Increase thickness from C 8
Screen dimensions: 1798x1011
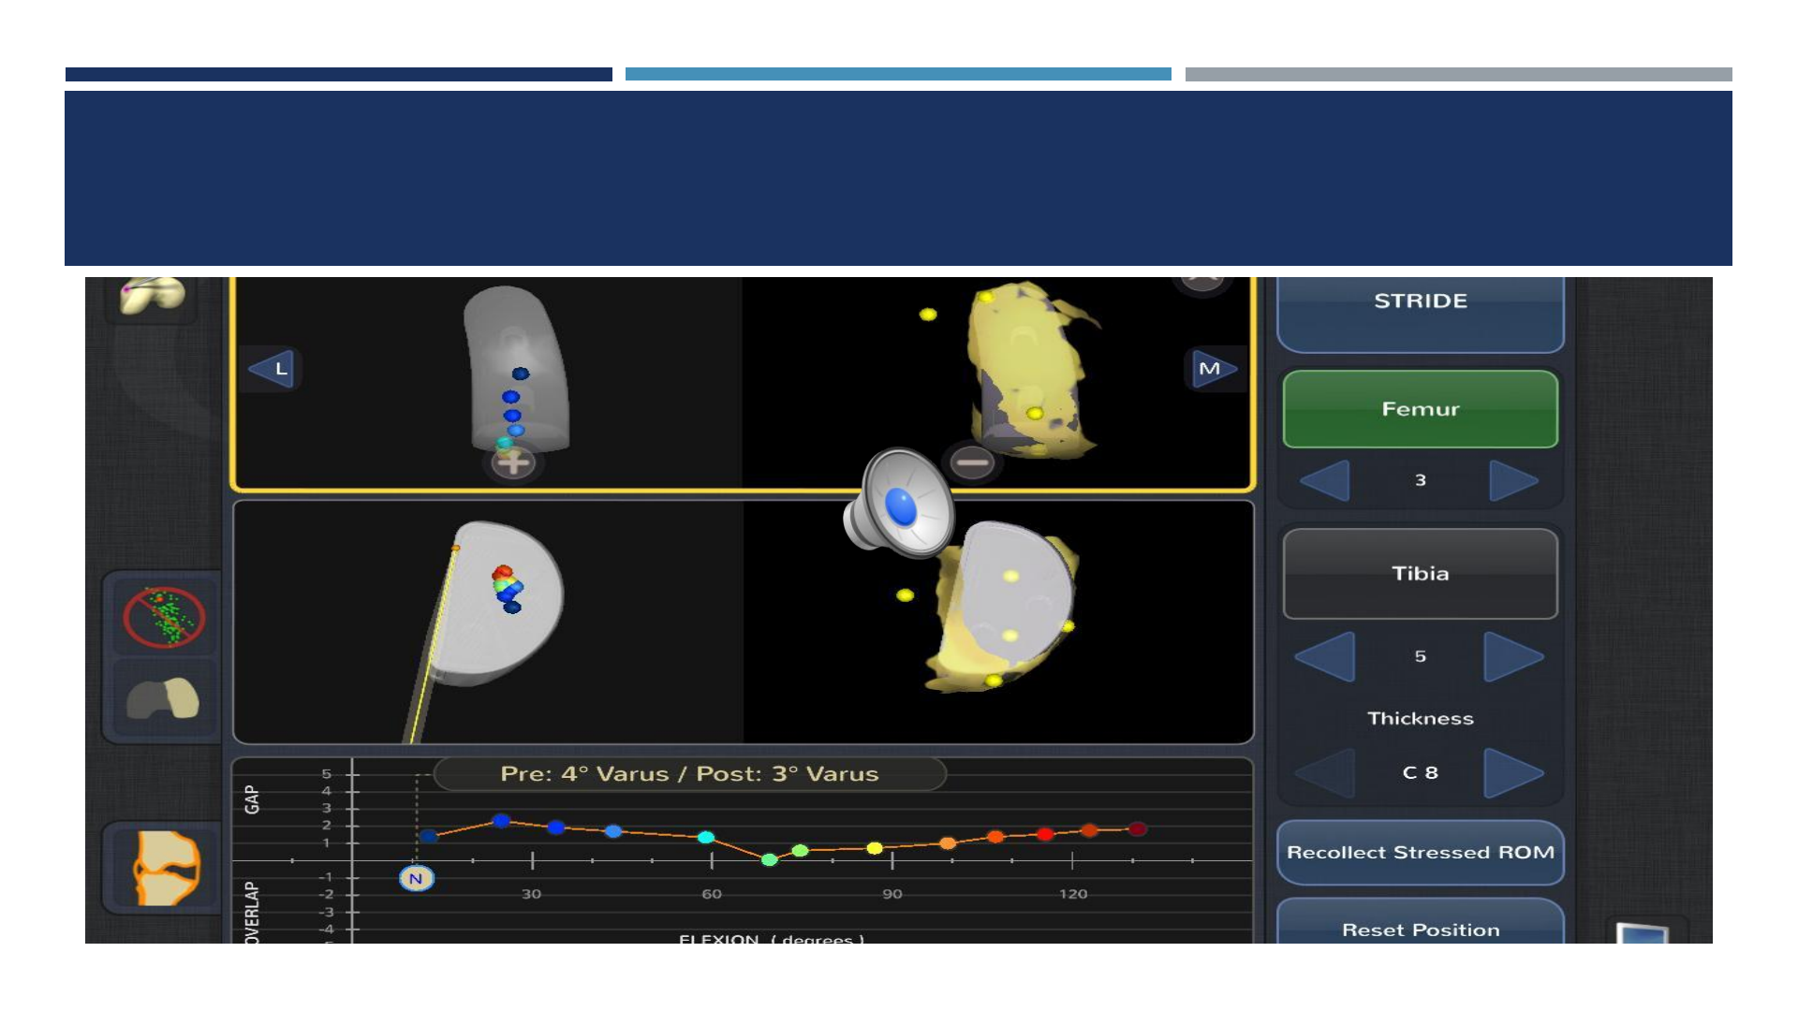pos(1513,773)
